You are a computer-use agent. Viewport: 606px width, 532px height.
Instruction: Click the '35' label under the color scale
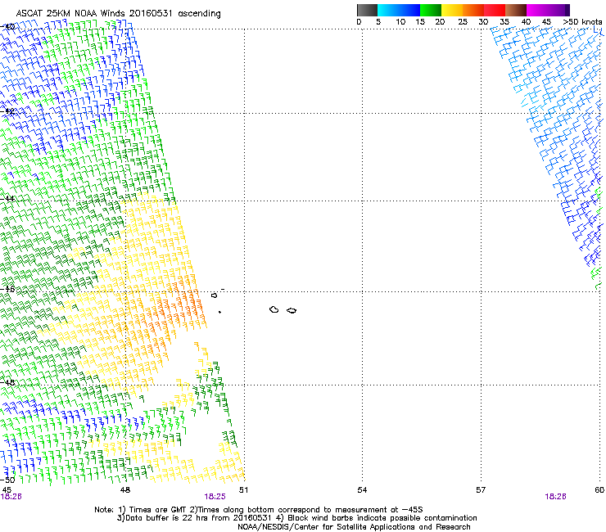pyautogui.click(x=504, y=22)
